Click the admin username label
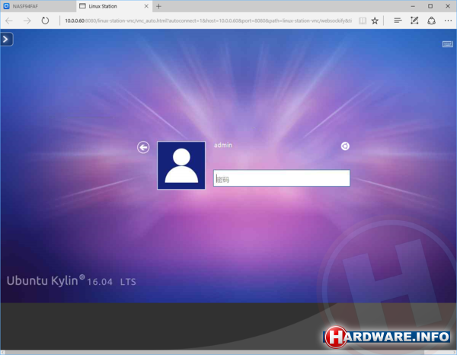The width and height of the screenshot is (457, 355). (x=223, y=146)
